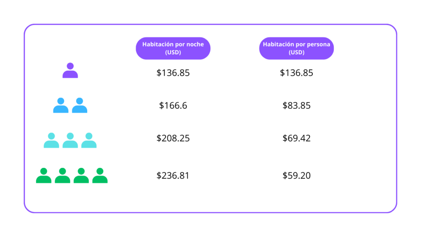Image resolution: width=421 pixels, height=237 pixels.
Task: Click the Habitación por persona header
Action: [296, 49]
